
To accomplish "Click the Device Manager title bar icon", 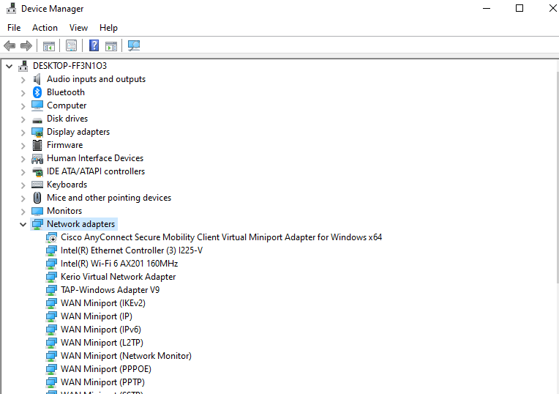I will click(12, 8).
